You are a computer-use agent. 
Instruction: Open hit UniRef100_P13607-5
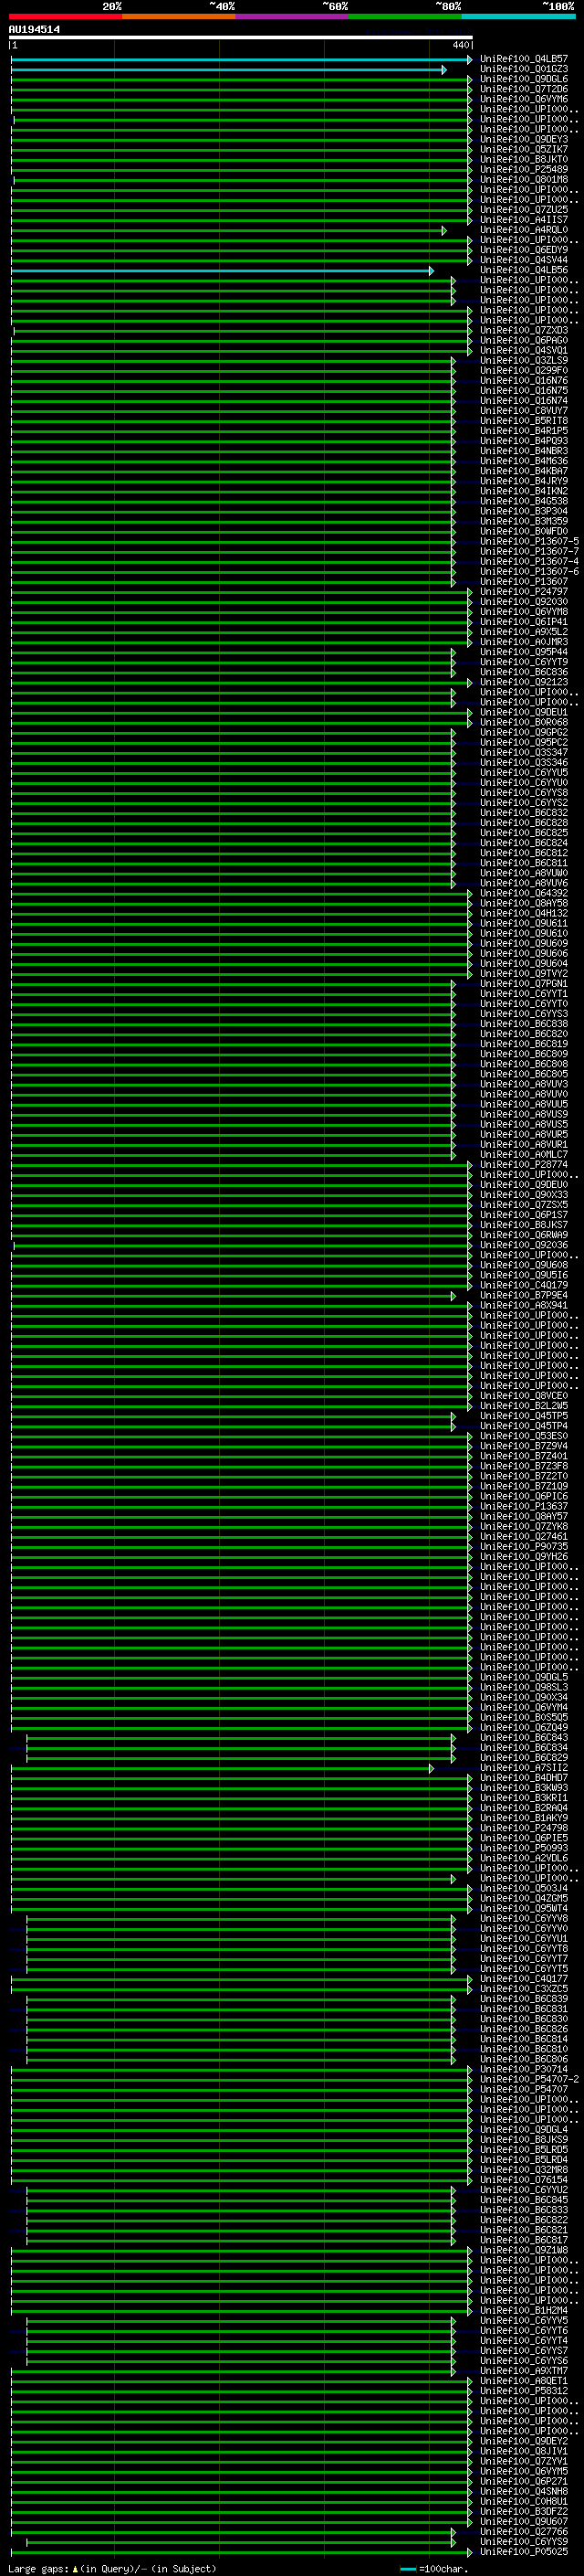pos(529,542)
